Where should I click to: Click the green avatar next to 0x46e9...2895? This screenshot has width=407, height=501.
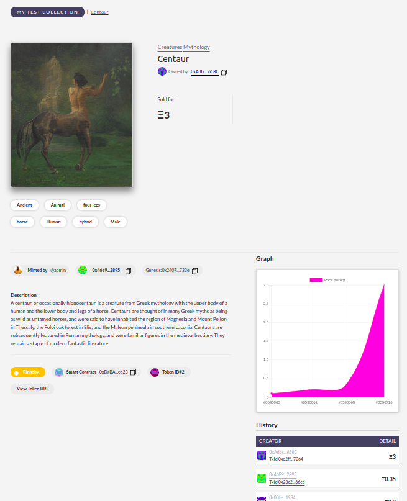83,270
